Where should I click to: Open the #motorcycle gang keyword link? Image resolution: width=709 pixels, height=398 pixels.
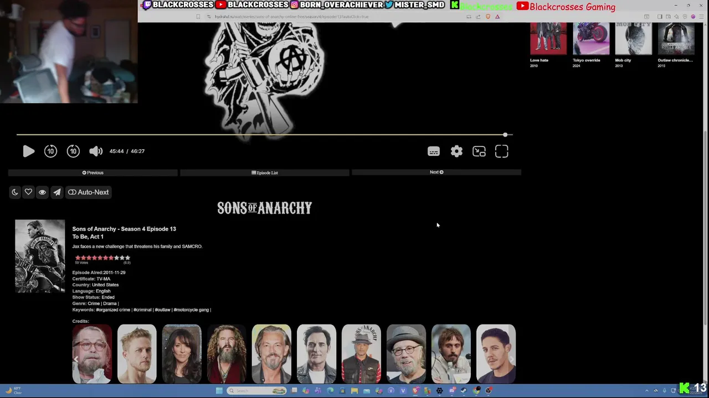point(192,310)
